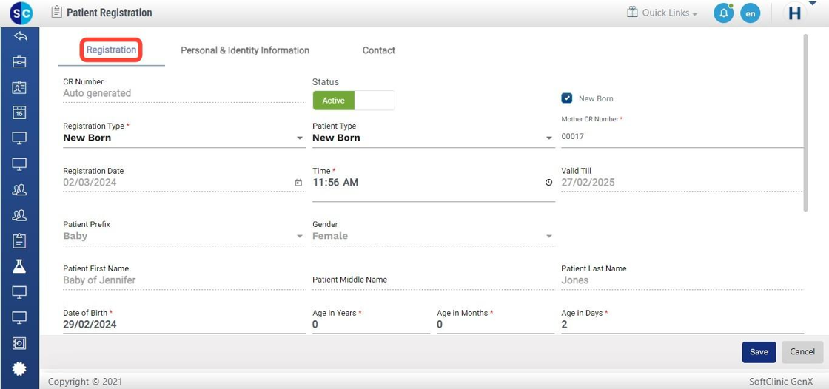This screenshot has height=389, width=829.
Task: Switch to Personal & Identity Information tab
Action: tap(245, 50)
